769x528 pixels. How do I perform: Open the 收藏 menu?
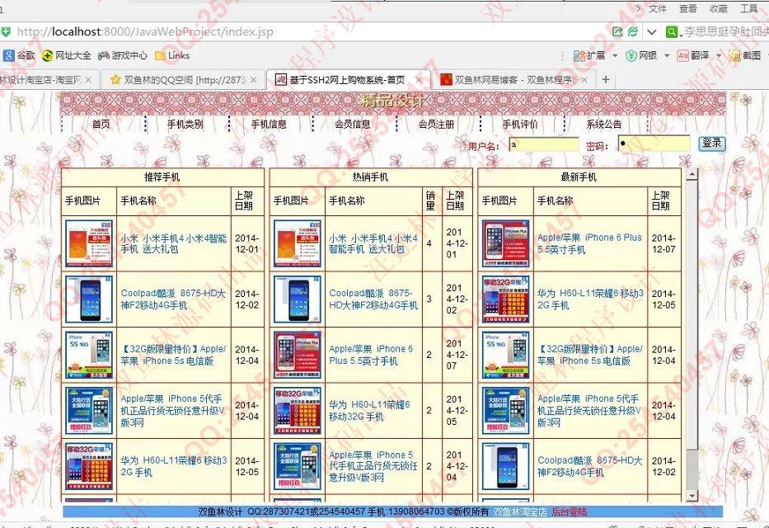click(719, 8)
